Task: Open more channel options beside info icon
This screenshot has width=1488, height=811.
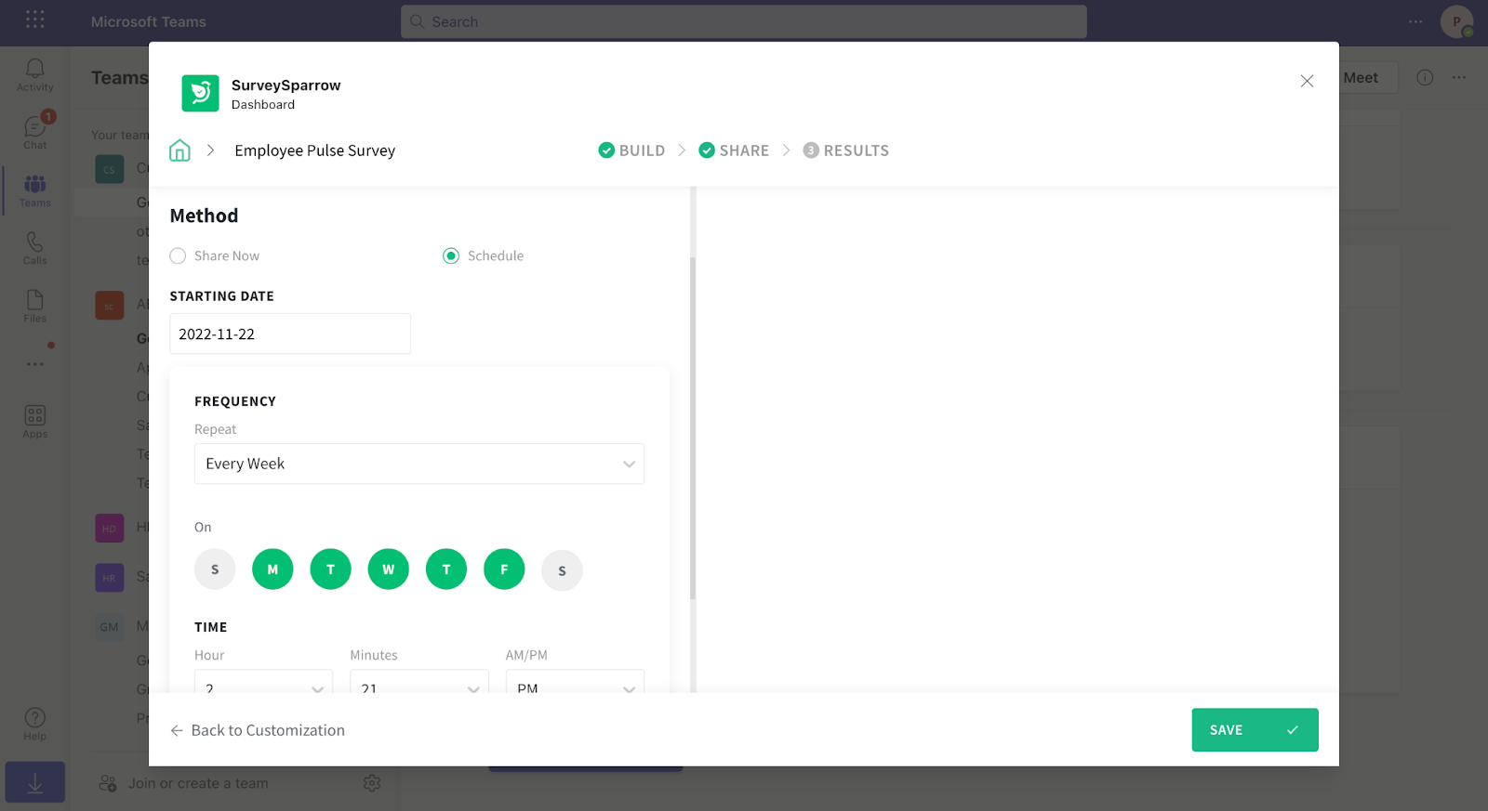Action: (1459, 78)
